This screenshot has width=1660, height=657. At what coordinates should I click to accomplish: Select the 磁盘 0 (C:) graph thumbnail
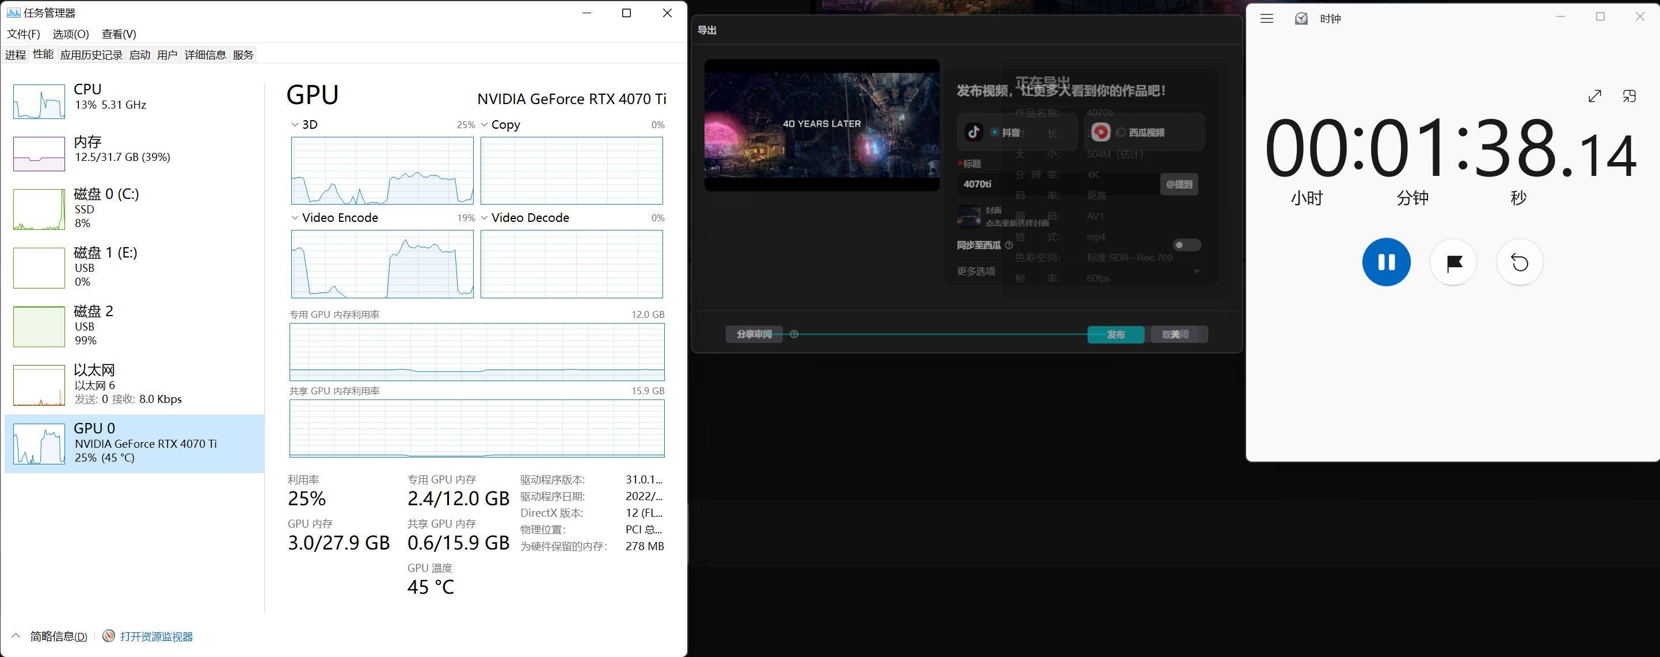(39, 209)
